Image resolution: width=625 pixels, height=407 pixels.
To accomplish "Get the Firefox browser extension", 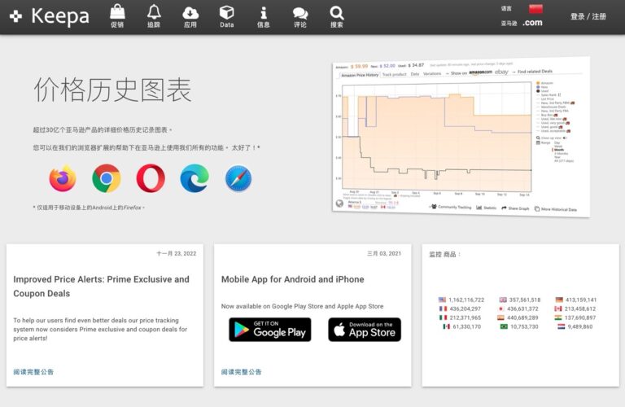I will [x=63, y=178].
